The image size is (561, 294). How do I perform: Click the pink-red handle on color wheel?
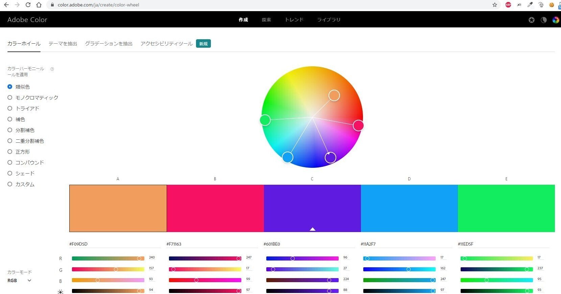(358, 126)
